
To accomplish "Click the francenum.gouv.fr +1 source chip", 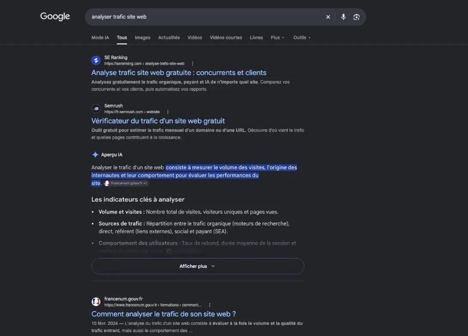I will (126, 183).
